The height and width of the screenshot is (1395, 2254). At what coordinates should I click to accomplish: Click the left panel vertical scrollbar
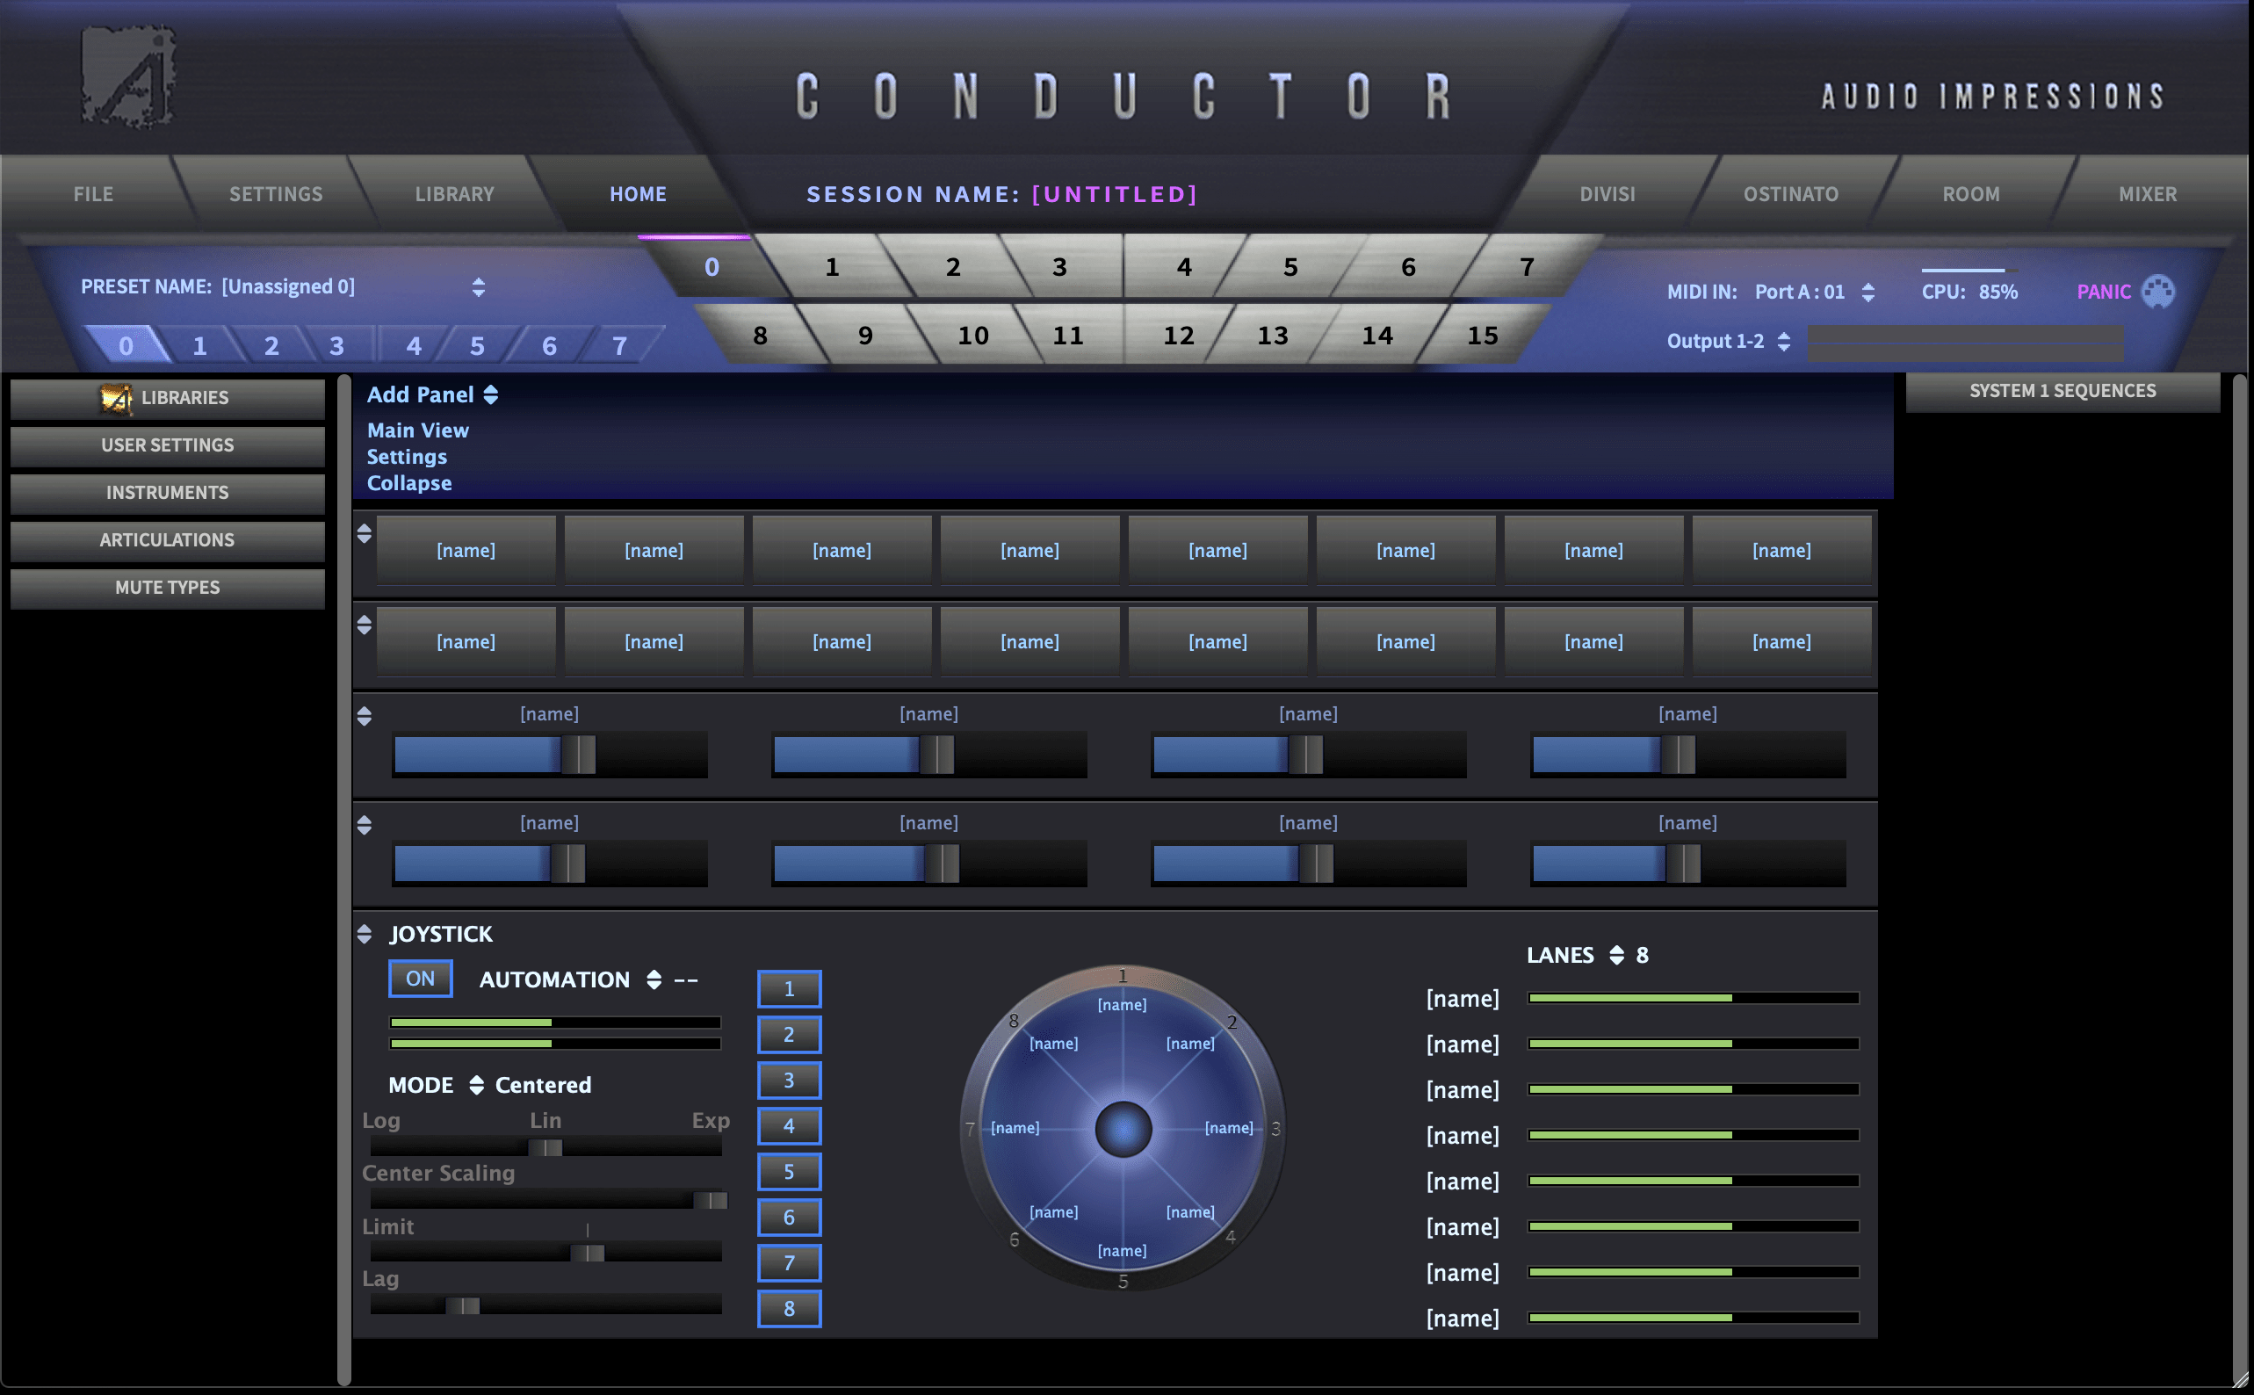tap(344, 880)
